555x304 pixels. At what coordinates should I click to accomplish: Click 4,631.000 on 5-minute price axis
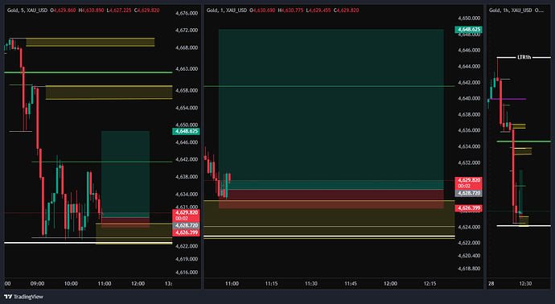click(x=187, y=207)
